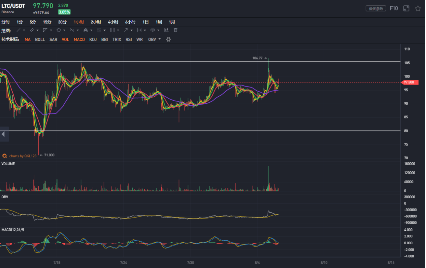This screenshot has width=426, height=268.
Task: Select the wave pattern drawing tool
Action: pos(72,30)
